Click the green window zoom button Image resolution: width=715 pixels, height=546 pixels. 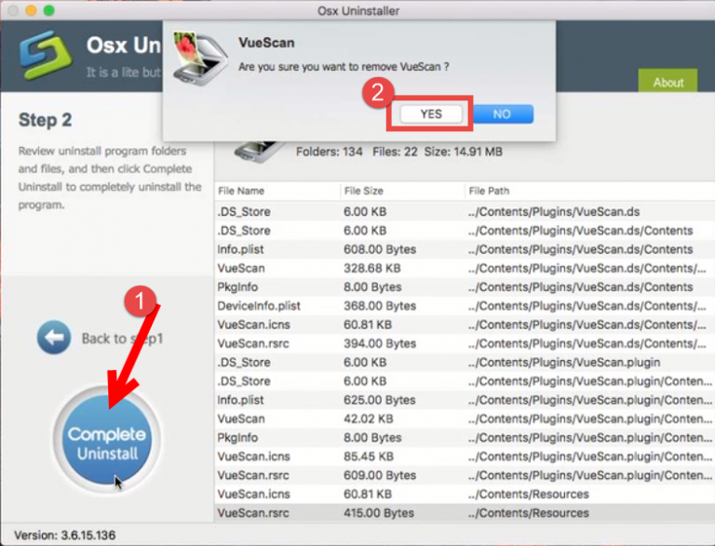pyautogui.click(x=48, y=10)
